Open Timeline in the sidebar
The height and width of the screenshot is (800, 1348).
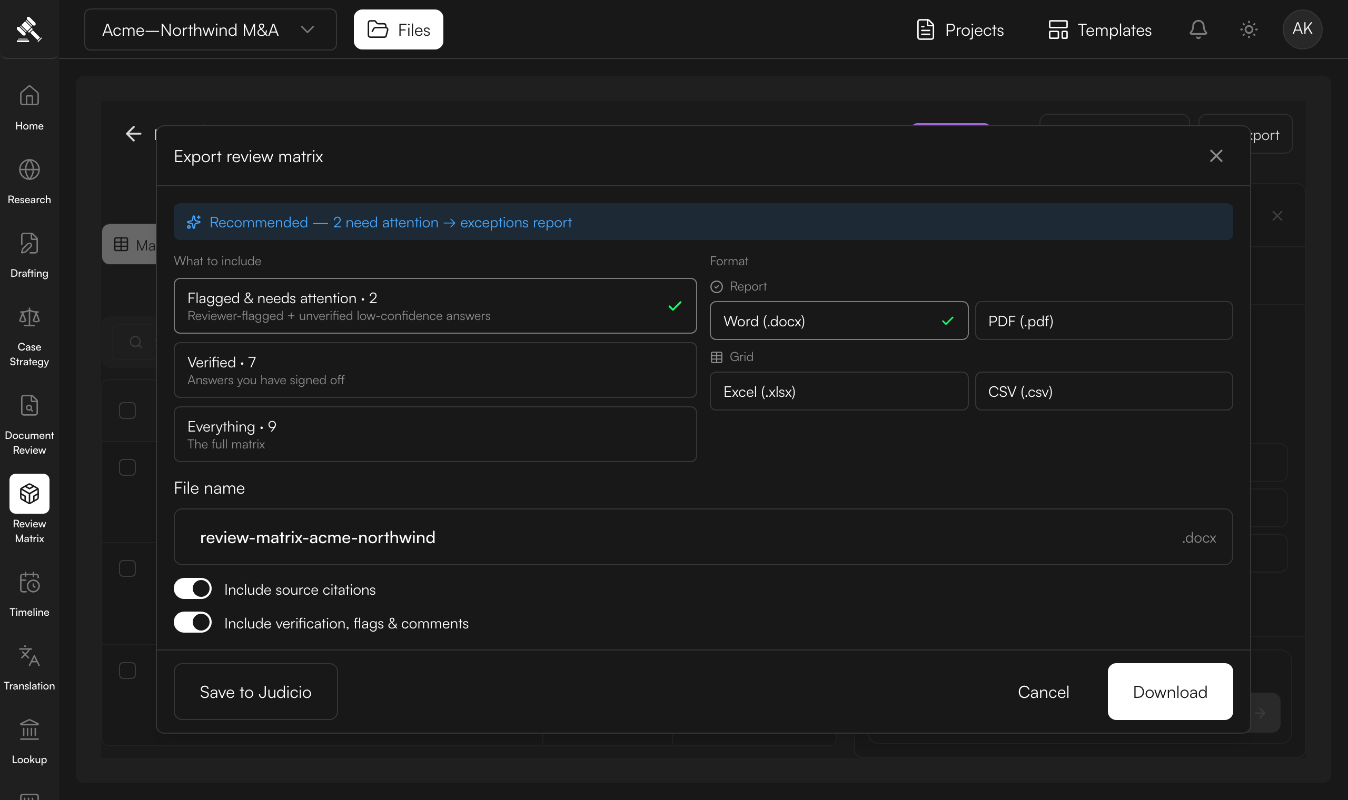pyautogui.click(x=29, y=594)
